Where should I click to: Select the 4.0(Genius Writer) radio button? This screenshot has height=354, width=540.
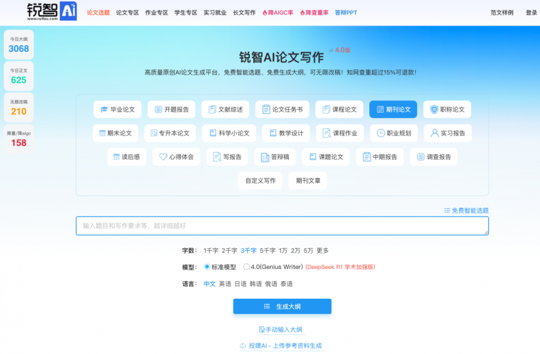coord(246,266)
